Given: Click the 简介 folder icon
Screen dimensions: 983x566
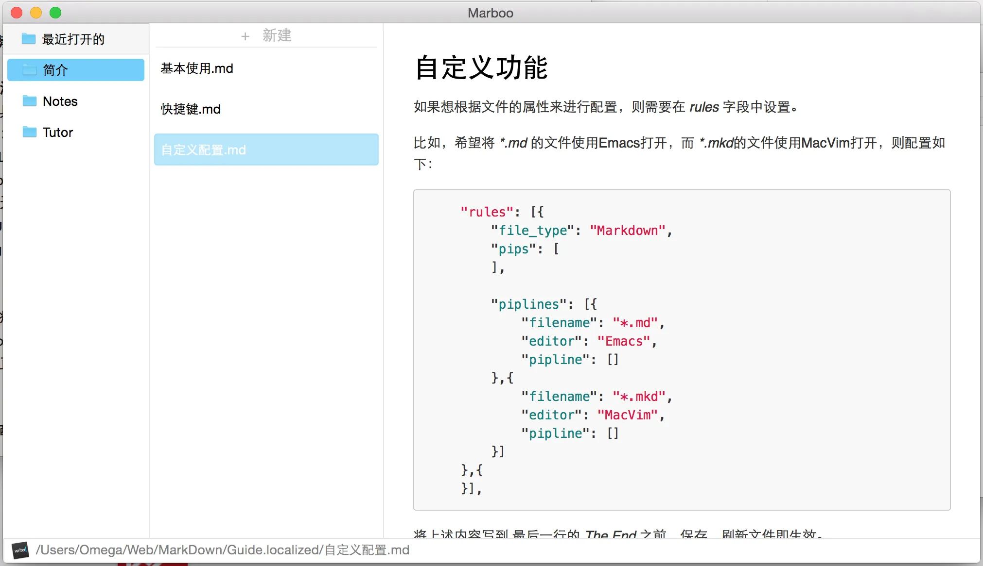Looking at the screenshot, I should pyautogui.click(x=30, y=70).
